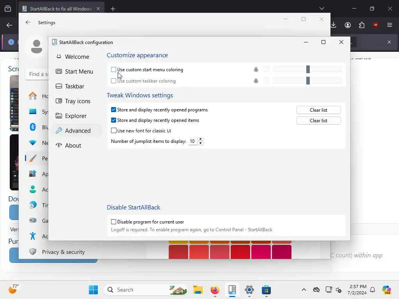Click the taskbar color droplet icon
The height and width of the screenshot is (299, 399).
point(256,81)
